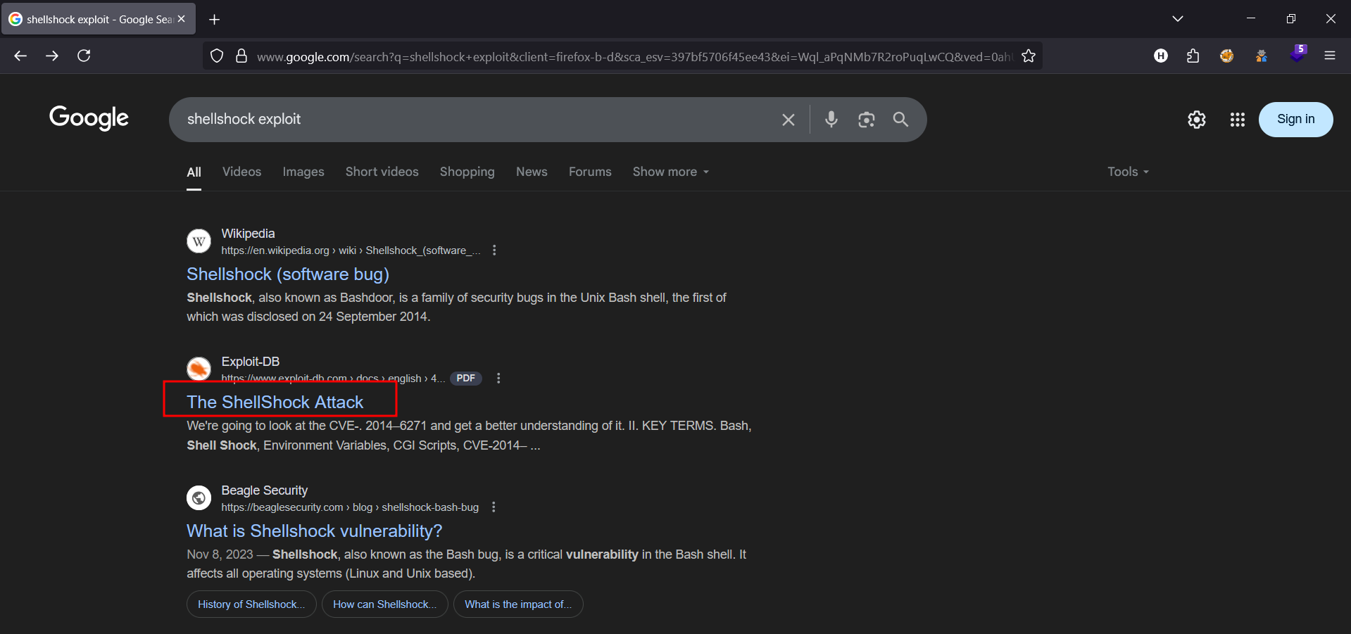Bookmark this page with star icon
Image resolution: width=1351 pixels, height=634 pixels.
[1029, 56]
